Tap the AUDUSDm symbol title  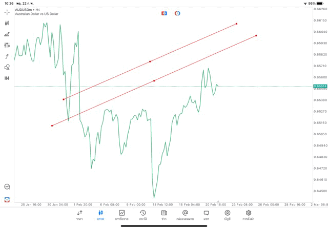tap(28, 9)
